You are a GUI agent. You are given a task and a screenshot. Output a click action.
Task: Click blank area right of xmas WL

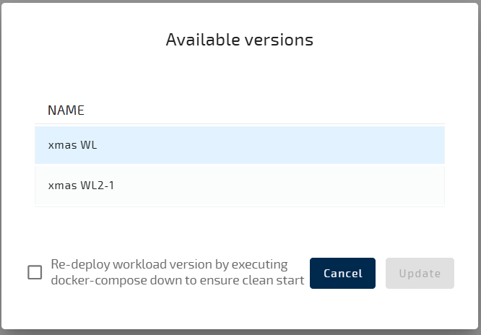[x=289, y=145]
